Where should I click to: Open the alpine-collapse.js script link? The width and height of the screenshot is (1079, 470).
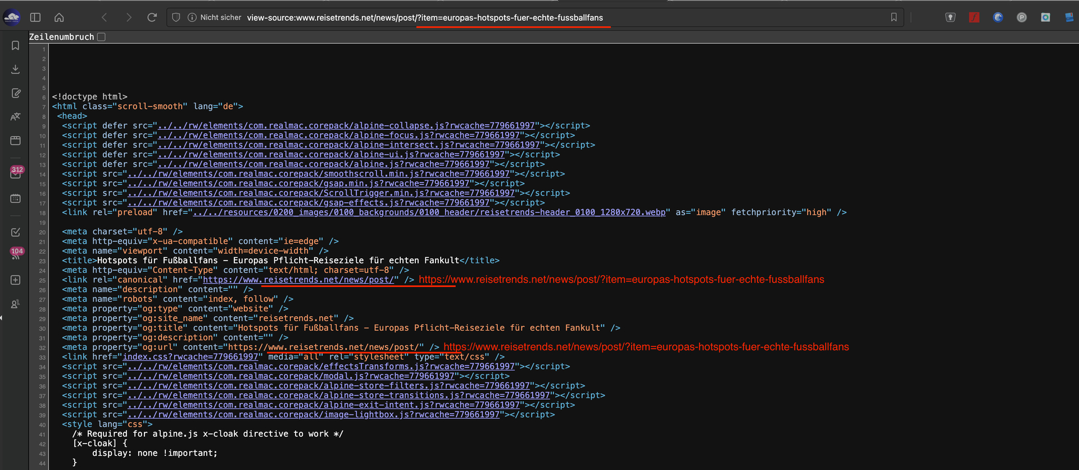coord(346,126)
